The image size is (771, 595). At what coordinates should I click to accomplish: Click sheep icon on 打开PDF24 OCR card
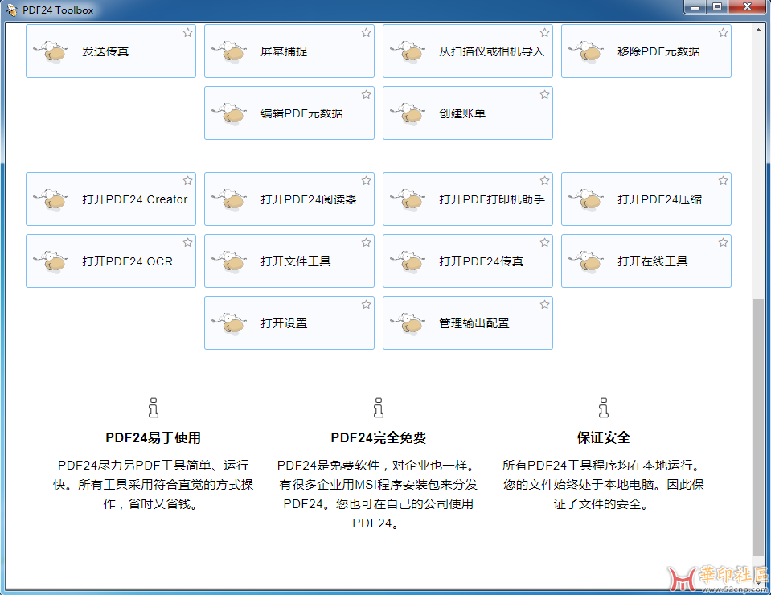point(51,261)
